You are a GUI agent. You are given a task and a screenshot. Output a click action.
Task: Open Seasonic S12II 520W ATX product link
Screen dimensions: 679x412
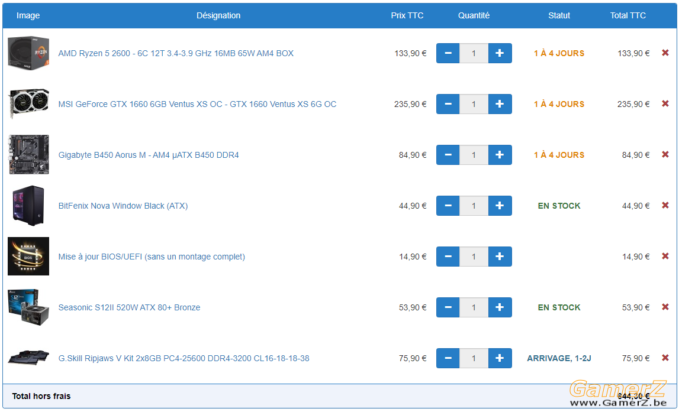(129, 307)
